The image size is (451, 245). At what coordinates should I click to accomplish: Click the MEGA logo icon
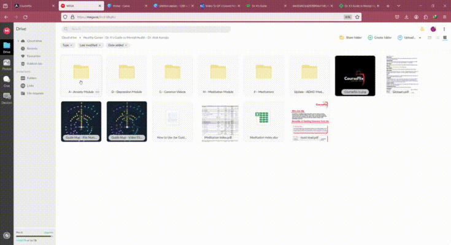point(7,30)
